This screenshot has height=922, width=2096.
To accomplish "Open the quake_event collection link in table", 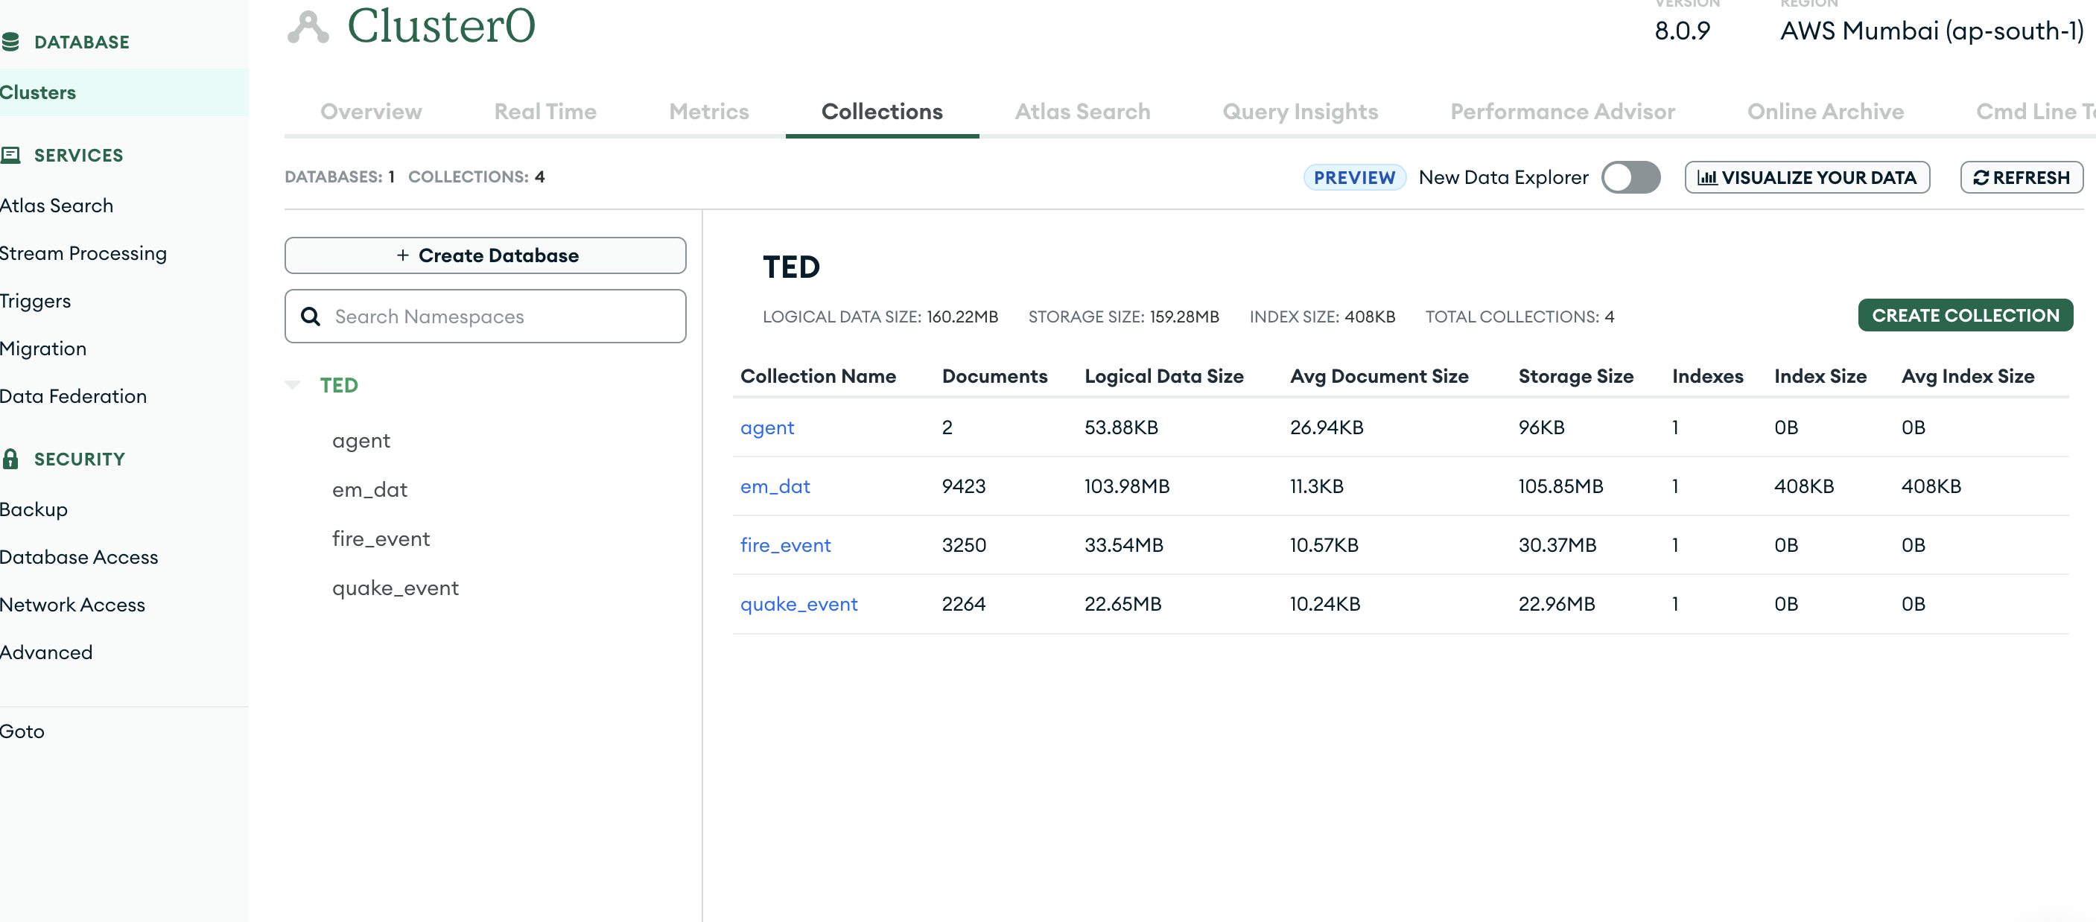I will (798, 604).
